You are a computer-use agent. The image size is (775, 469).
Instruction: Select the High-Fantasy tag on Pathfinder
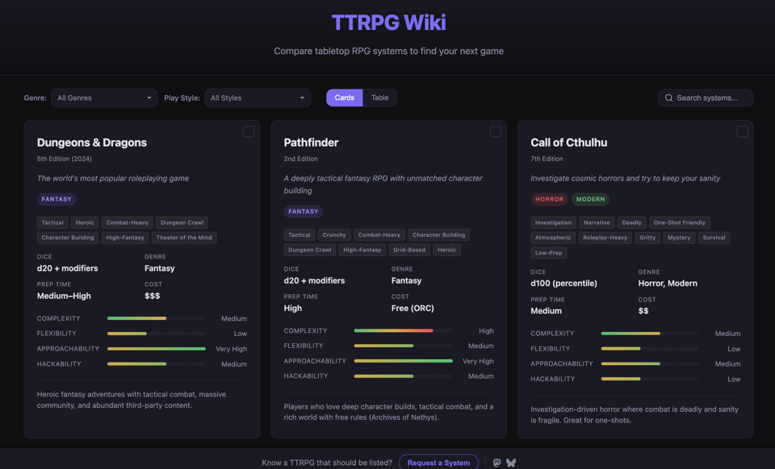pyautogui.click(x=361, y=250)
